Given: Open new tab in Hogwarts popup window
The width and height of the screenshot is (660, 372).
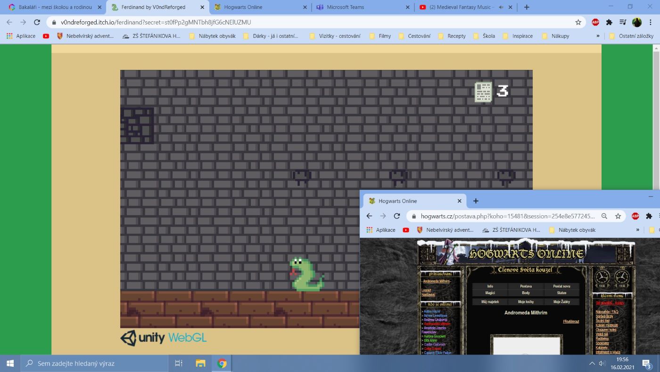Looking at the screenshot, I should click(x=476, y=201).
